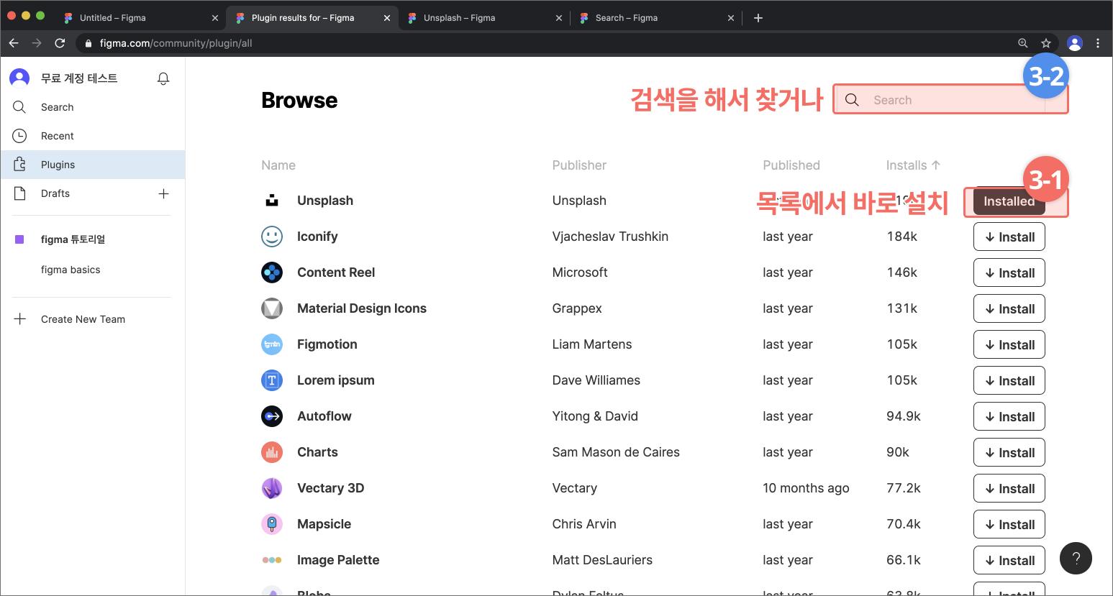The height and width of the screenshot is (596, 1113).
Task: Open a new browser tab
Action: (758, 18)
